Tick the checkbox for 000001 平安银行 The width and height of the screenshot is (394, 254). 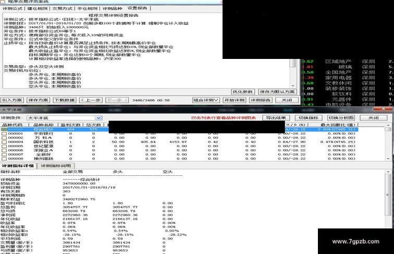tap(4, 134)
